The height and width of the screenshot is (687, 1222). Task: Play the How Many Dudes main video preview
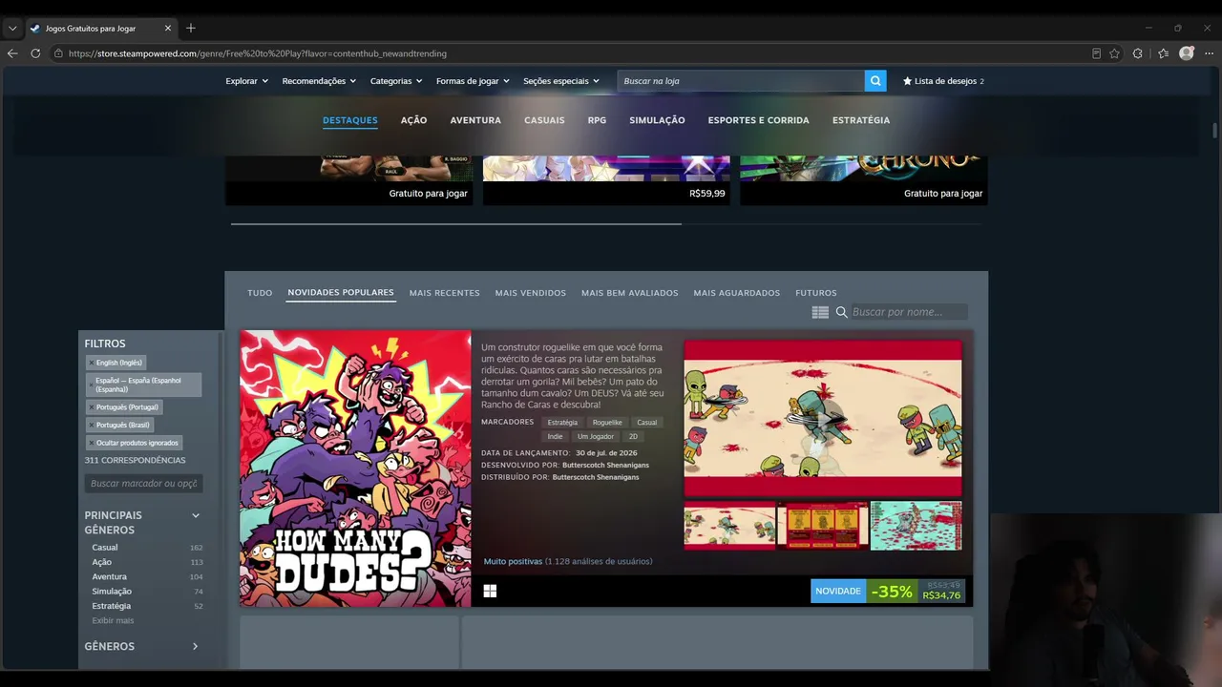(823, 418)
